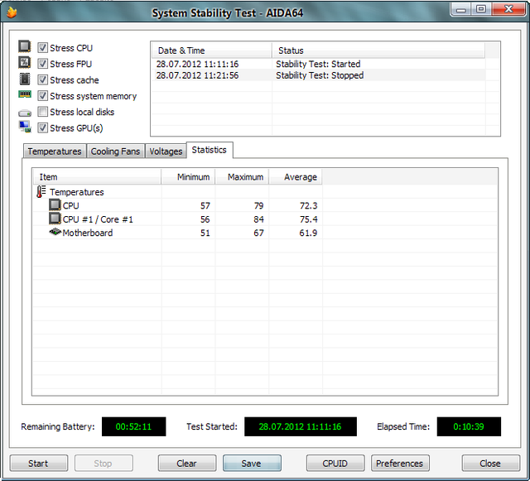Click the FPU icon beside Stress FPU
The height and width of the screenshot is (481, 530).
25,64
